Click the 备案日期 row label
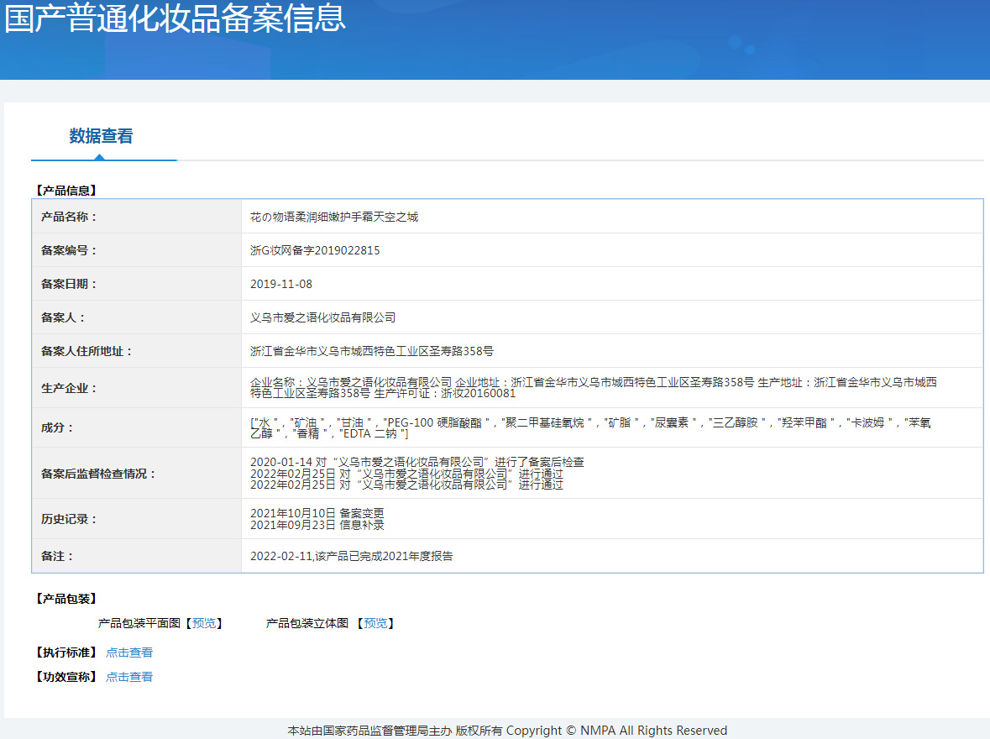This screenshot has height=739, width=990. (x=69, y=284)
